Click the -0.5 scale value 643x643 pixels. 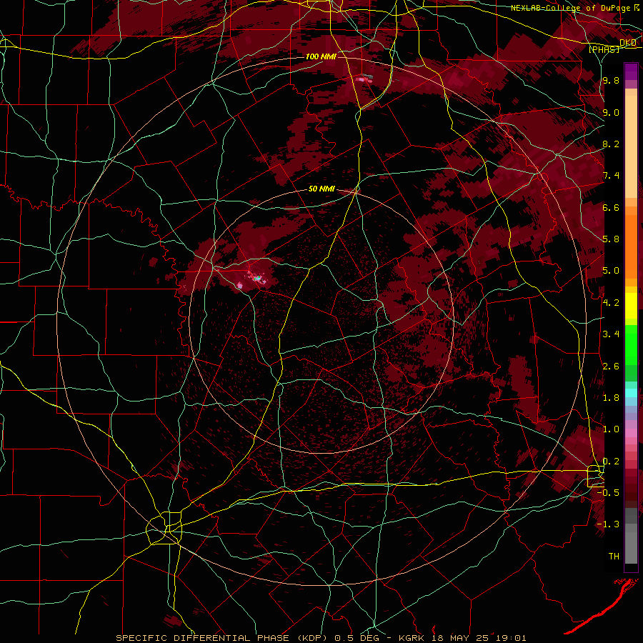tap(608, 493)
